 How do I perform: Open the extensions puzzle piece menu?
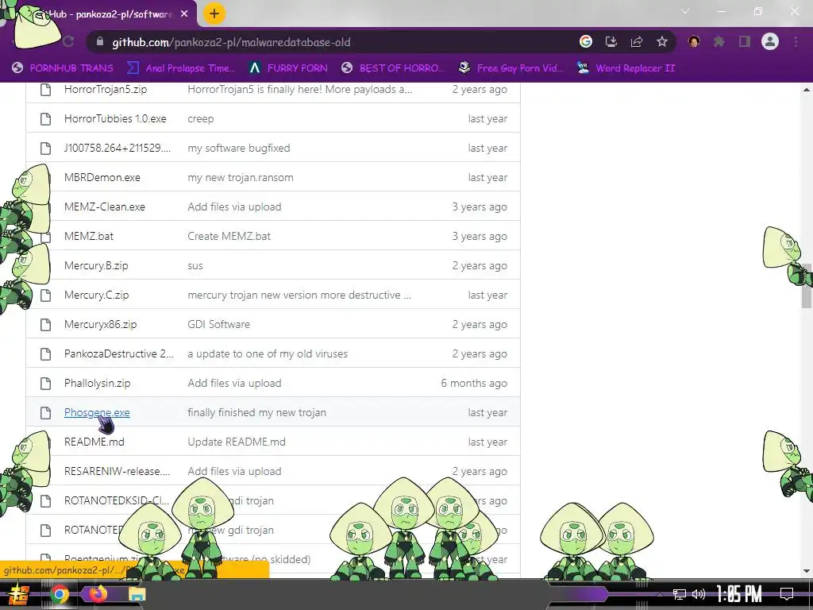(719, 41)
